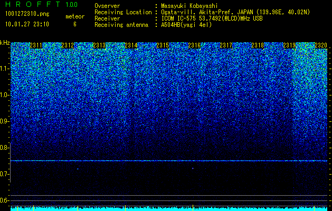Select the observer name Masayuki Kobayashi
The width and height of the screenshot is (332, 211).
pyautogui.click(x=189, y=6)
